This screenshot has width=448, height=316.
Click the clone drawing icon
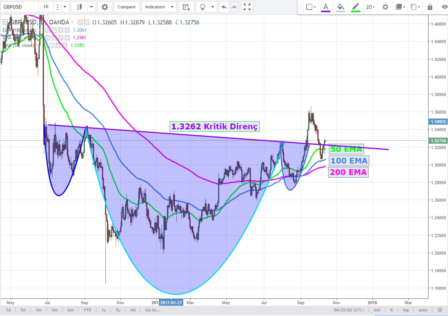[414, 7]
